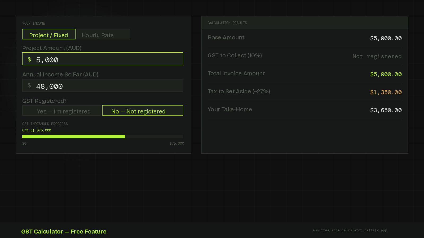Click the Not registered status text
The height and width of the screenshot is (238, 424).
(377, 56)
